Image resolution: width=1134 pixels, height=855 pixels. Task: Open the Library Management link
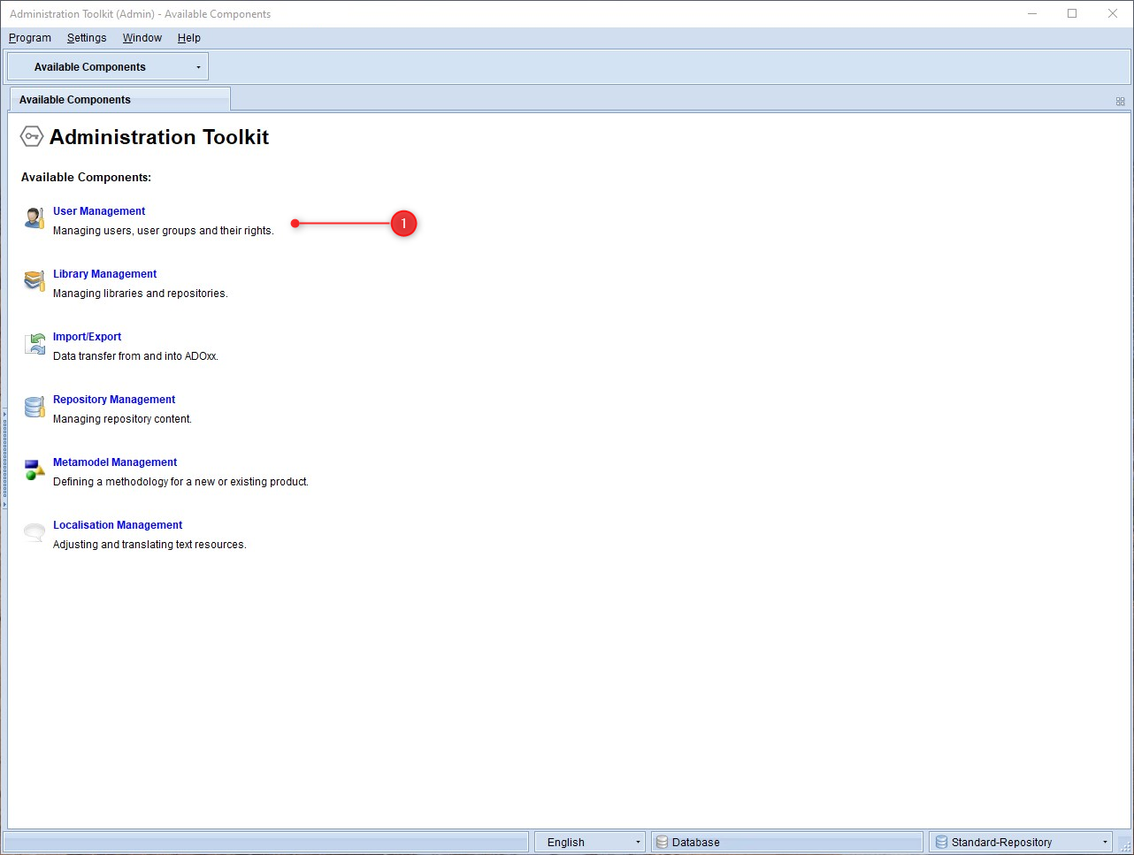104,274
